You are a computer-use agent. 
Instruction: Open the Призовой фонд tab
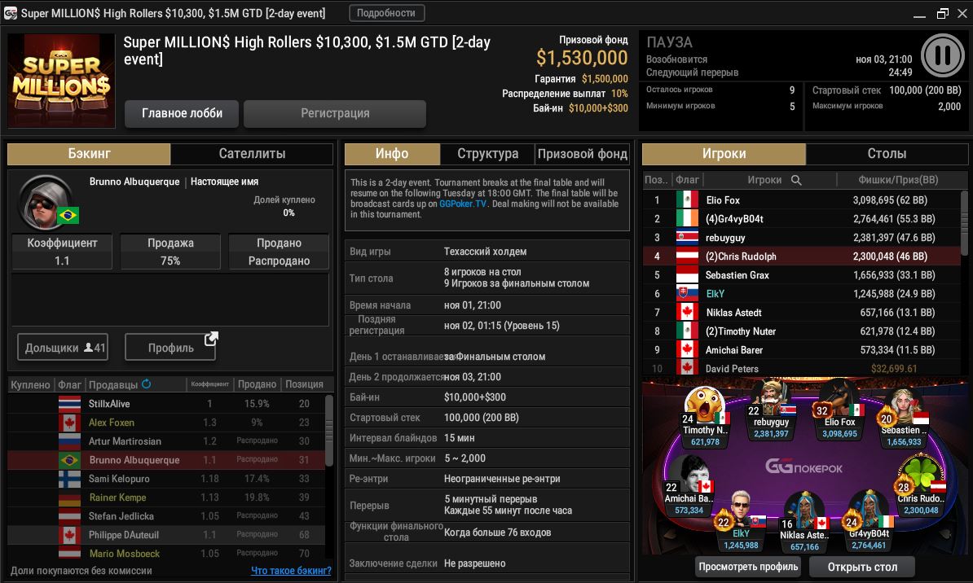582,154
